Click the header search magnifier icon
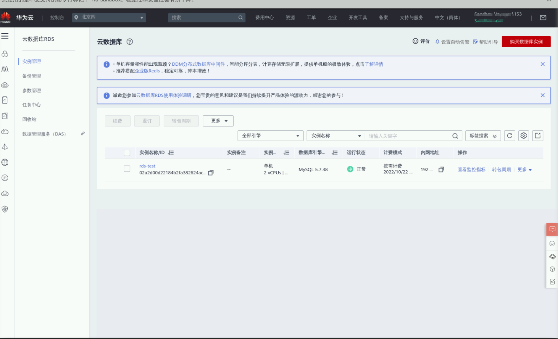Image resolution: width=560 pixels, height=339 pixels. click(x=240, y=18)
